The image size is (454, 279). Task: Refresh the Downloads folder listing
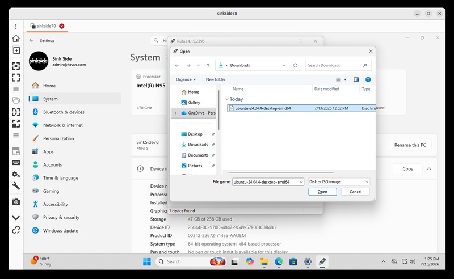click(x=295, y=65)
